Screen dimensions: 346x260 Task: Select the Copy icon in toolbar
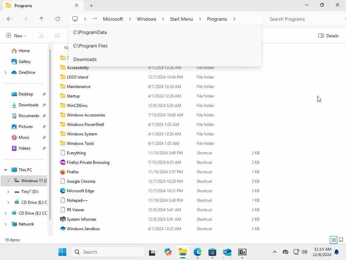tap(57, 36)
